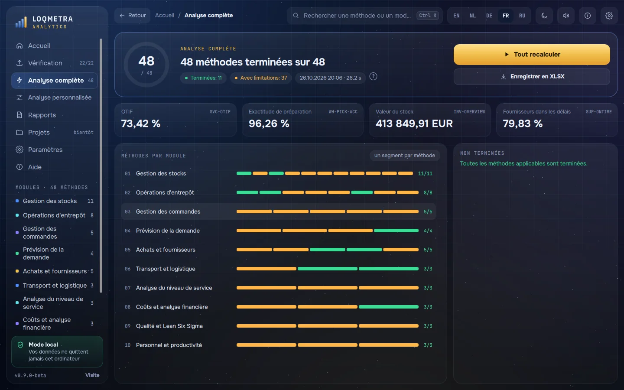Expand the Transport et logistique row
The image size is (624, 390).
point(278,269)
